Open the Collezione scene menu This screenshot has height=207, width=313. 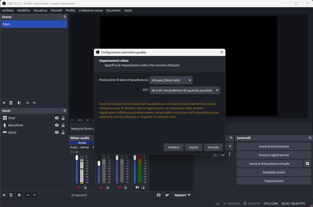click(x=91, y=10)
